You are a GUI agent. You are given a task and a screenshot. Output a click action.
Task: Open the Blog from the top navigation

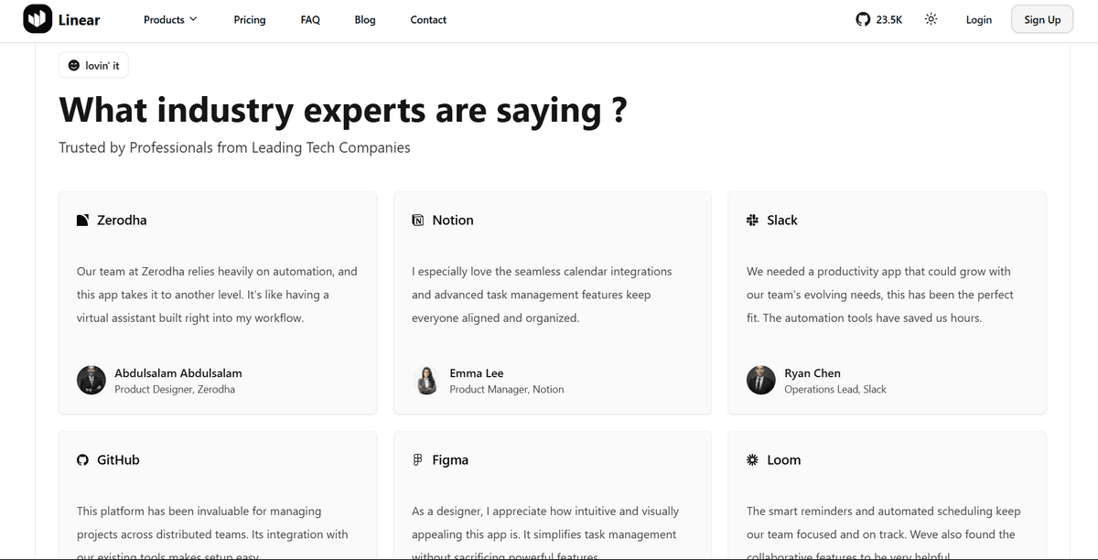point(364,19)
